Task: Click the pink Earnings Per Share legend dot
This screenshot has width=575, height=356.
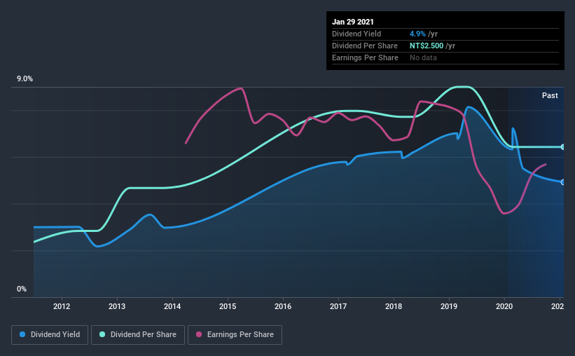Action: pos(199,334)
